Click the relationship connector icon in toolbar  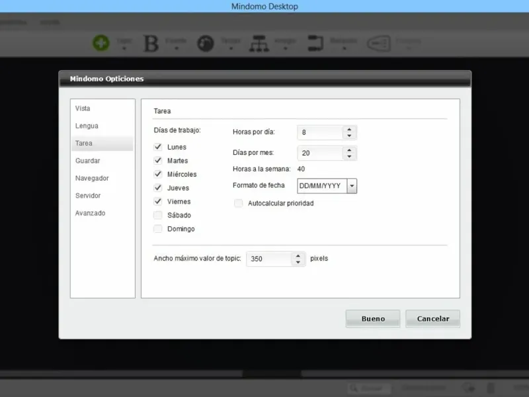click(315, 43)
